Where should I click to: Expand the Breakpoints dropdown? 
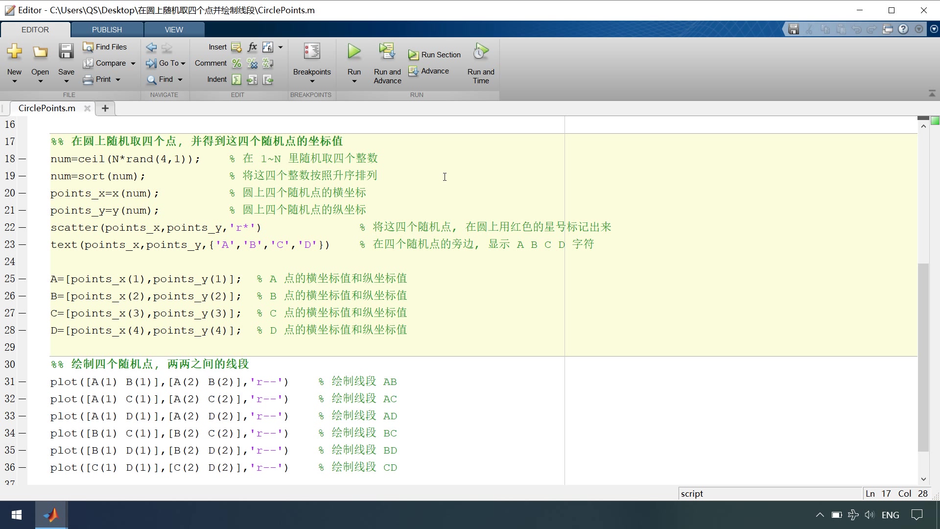[x=312, y=81]
